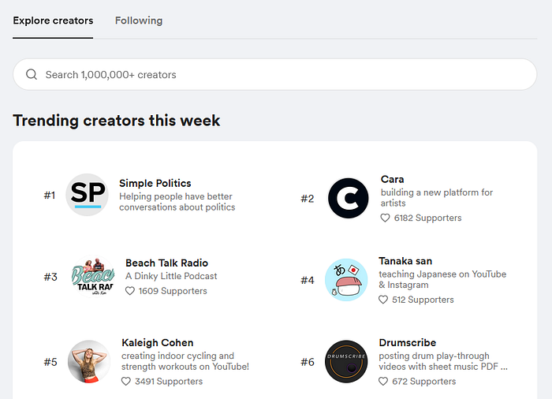Open Simple Politics SP avatar
This screenshot has height=399, width=552.
[88, 195]
